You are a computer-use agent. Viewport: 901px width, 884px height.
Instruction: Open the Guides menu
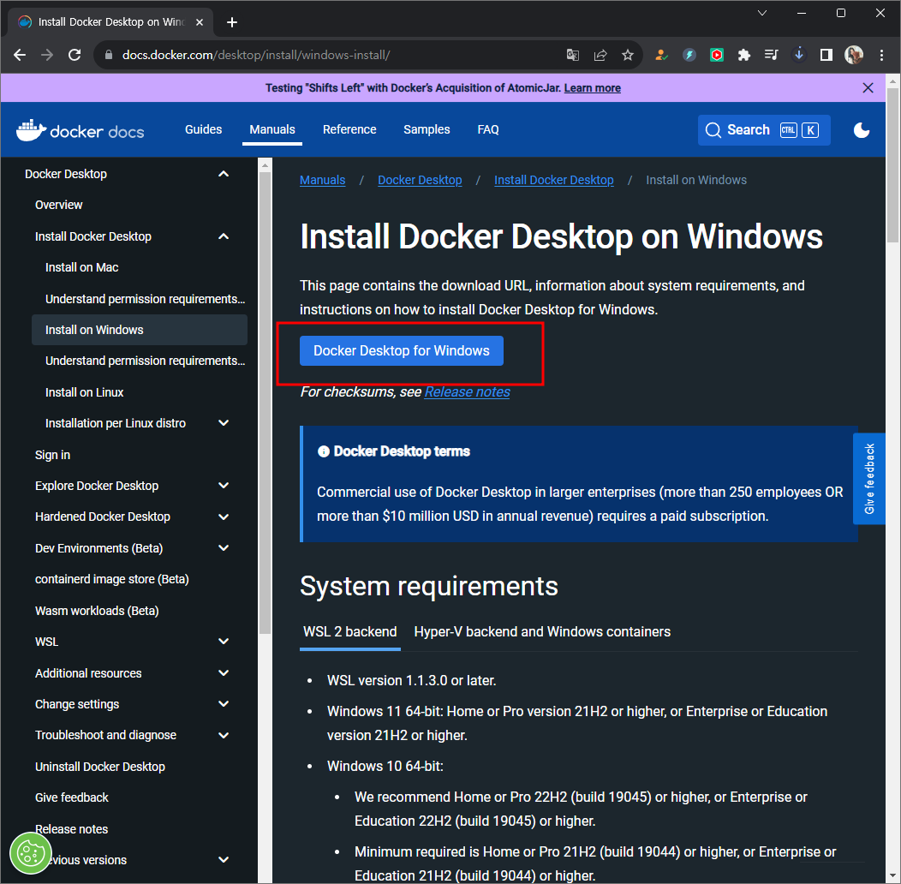click(x=204, y=130)
